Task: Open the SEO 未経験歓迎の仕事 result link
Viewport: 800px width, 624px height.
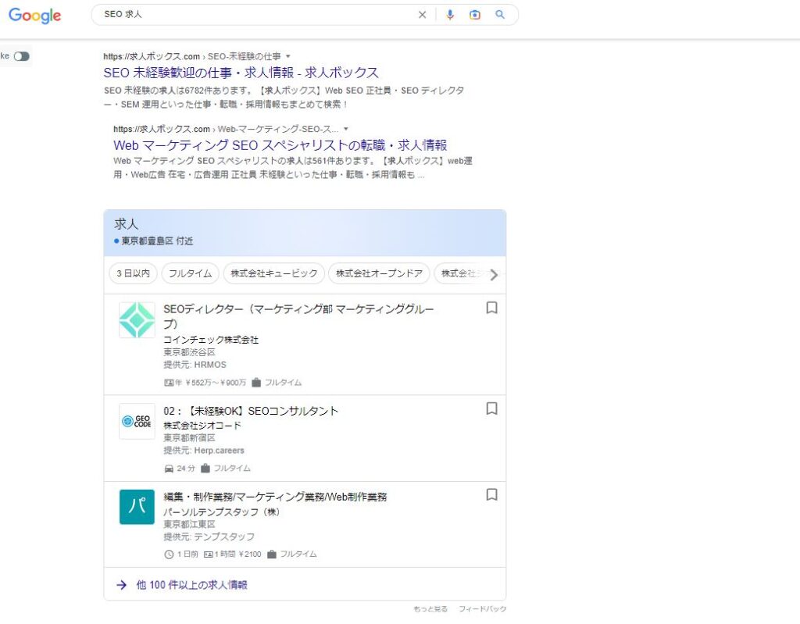Action: (241, 73)
